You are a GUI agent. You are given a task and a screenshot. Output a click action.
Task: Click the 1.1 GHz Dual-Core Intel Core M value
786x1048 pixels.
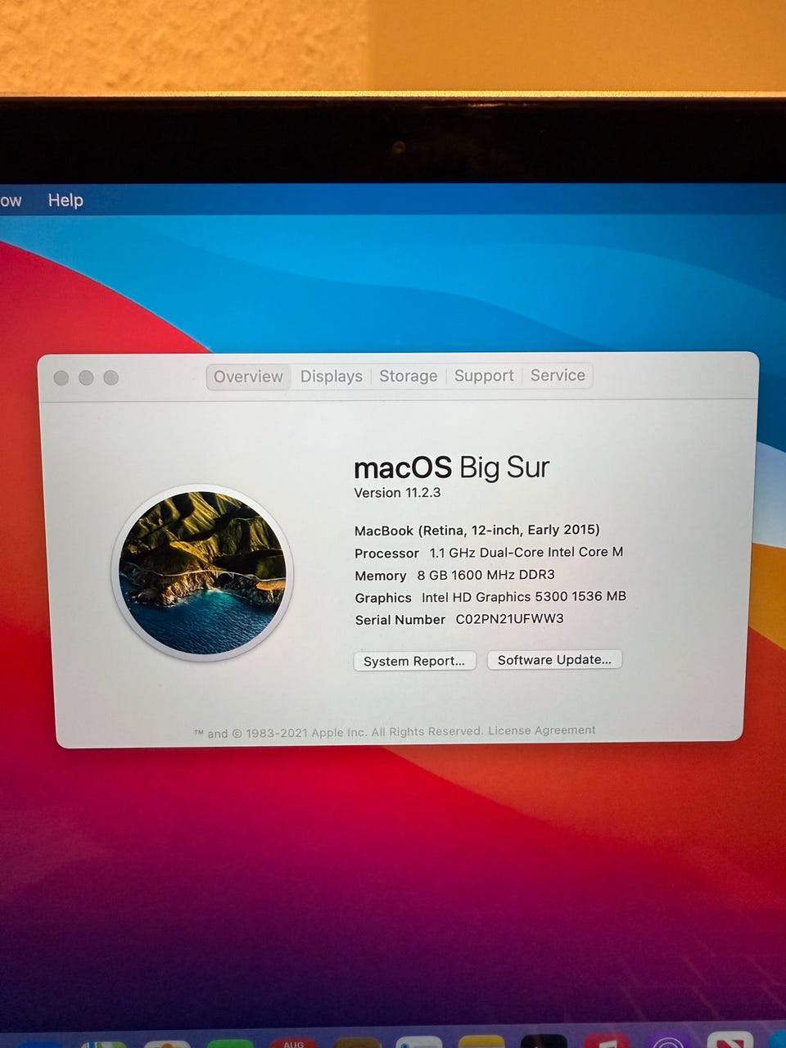[x=526, y=553]
